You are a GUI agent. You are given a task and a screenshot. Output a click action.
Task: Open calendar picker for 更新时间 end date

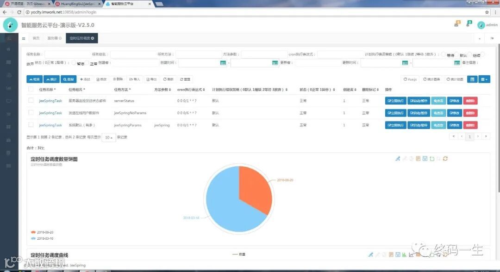coord(457,63)
